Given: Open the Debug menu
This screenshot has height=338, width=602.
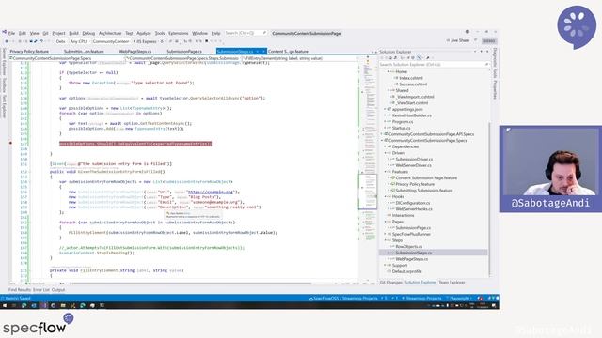Looking at the screenshot, I should (x=88, y=34).
